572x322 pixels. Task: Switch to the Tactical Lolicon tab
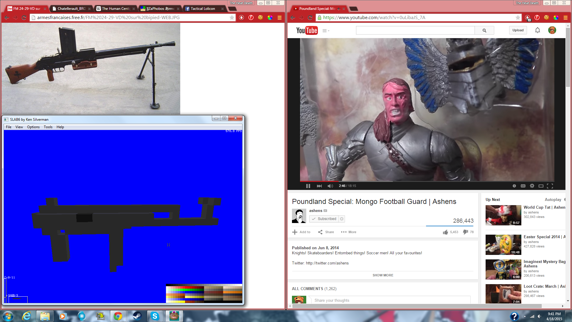pyautogui.click(x=203, y=9)
